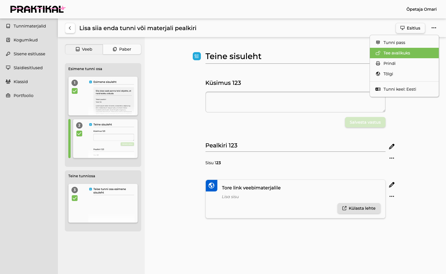This screenshot has height=274, width=446.
Task: Click the blue globe icon on link card
Action: (211, 185)
